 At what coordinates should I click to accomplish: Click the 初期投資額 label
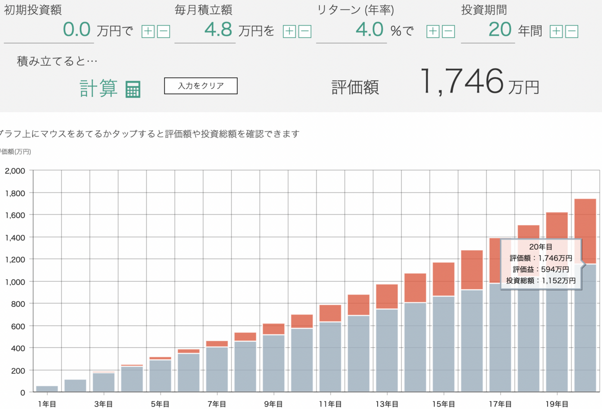click(x=33, y=10)
